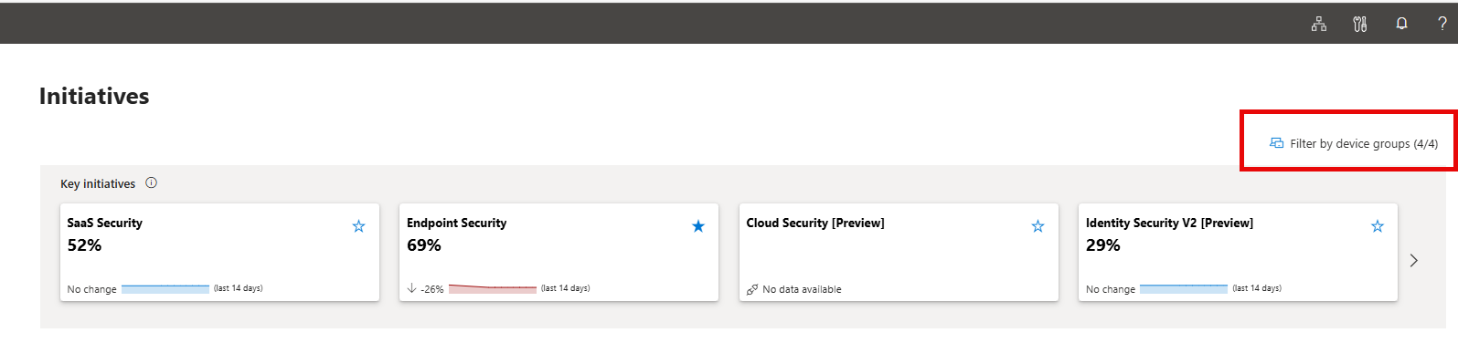The height and width of the screenshot is (343, 1458).
Task: Click the no-data plug icon in Cloud Security
Action: coord(752,289)
